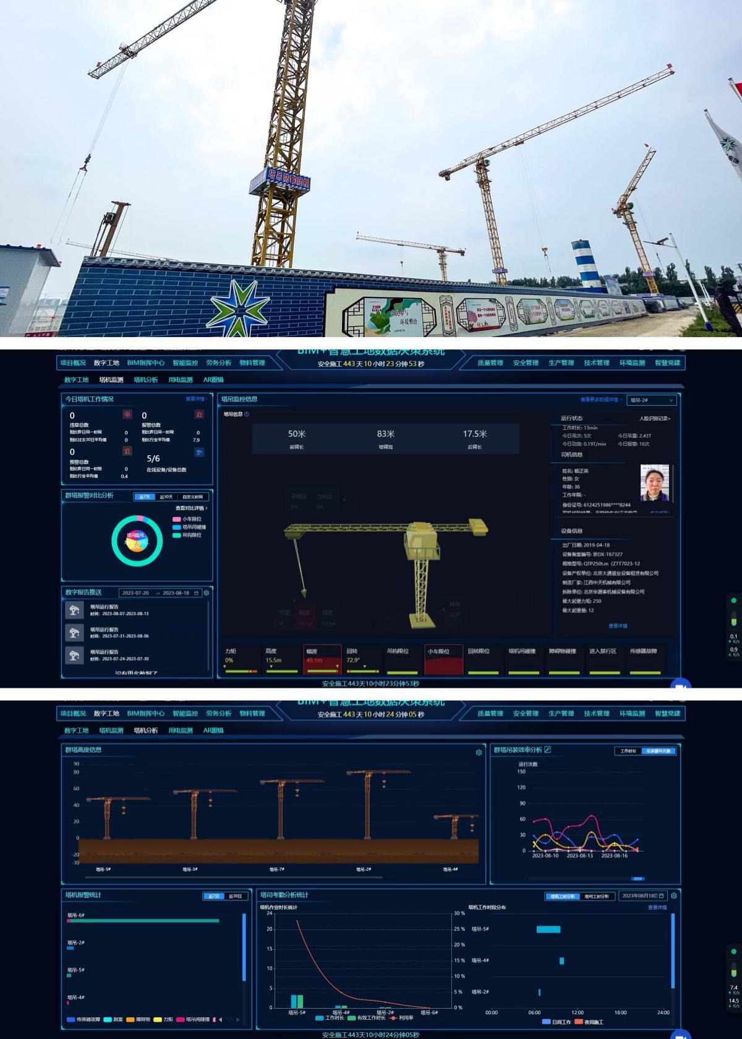The width and height of the screenshot is (742, 1039).
Task: Switch 塔机报警统计 range to 近30日
Action: point(235,896)
